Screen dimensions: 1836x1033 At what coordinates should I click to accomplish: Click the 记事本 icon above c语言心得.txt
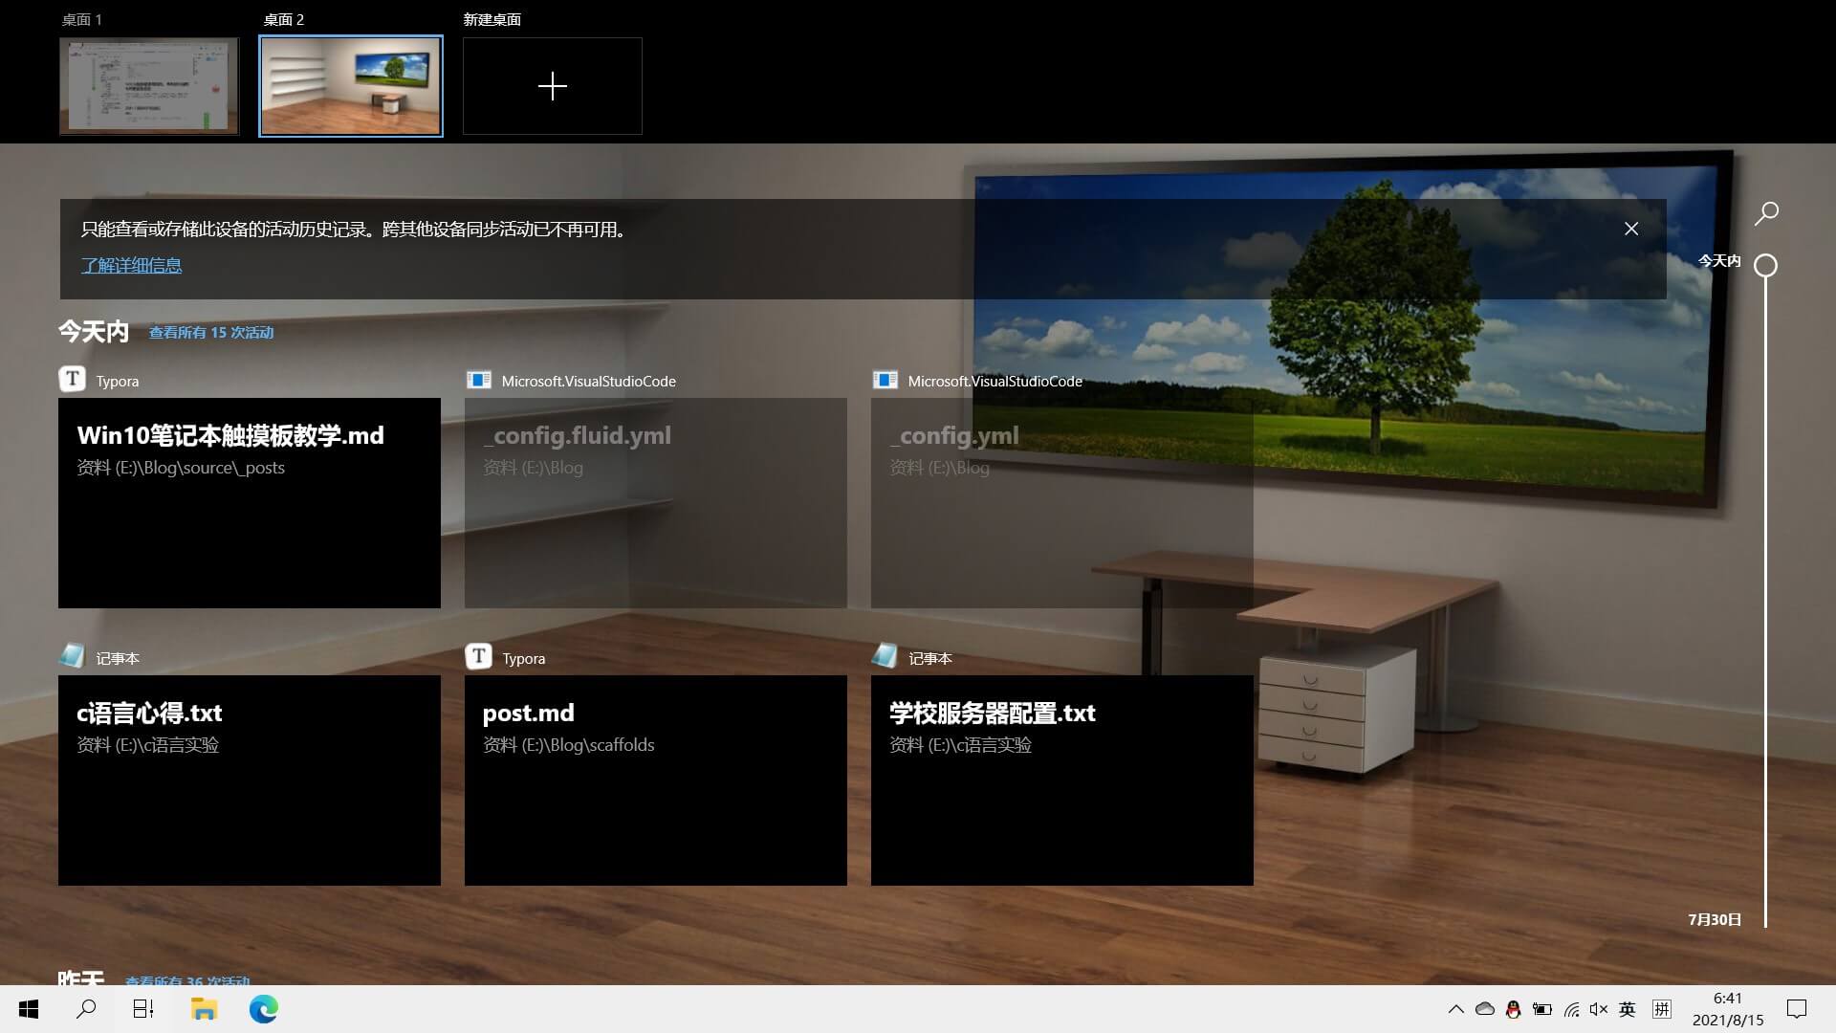pyautogui.click(x=72, y=657)
